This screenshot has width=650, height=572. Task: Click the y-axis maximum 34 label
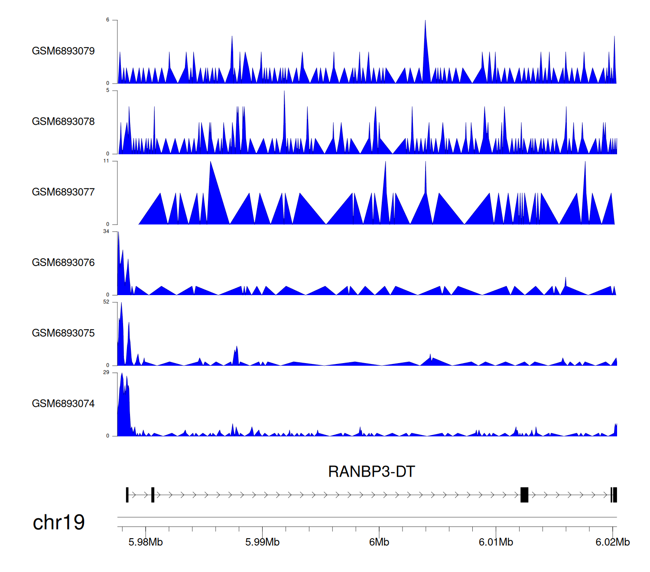click(106, 231)
